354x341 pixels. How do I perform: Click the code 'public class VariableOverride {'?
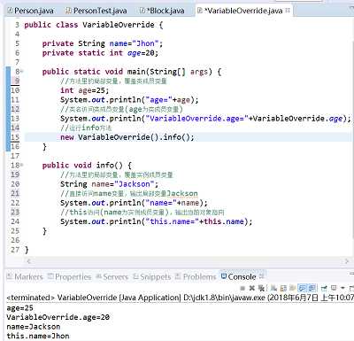tap(94, 25)
